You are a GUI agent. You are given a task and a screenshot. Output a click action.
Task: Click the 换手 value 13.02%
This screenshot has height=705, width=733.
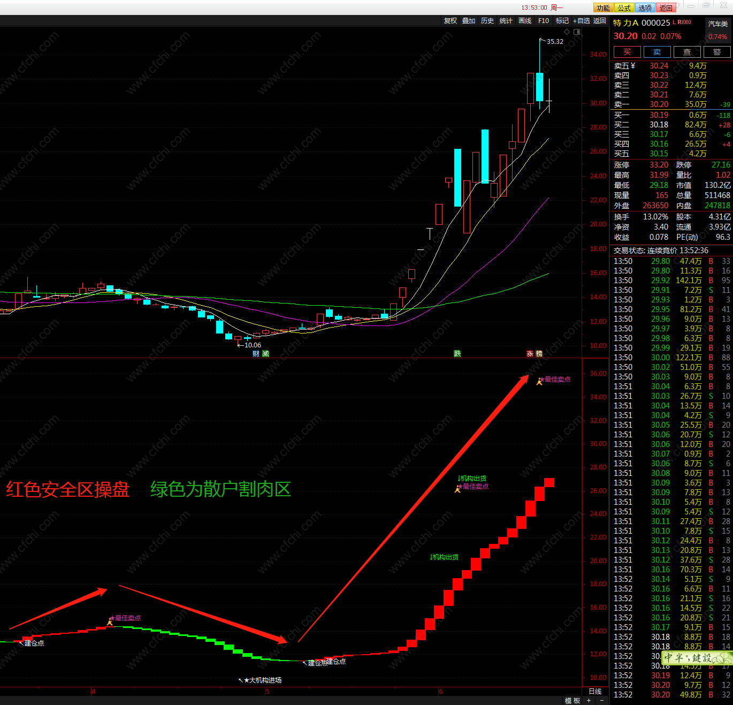click(x=655, y=217)
